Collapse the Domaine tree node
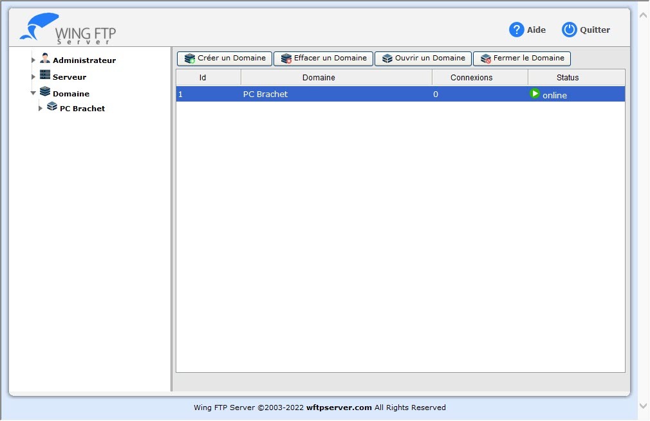 (33, 93)
